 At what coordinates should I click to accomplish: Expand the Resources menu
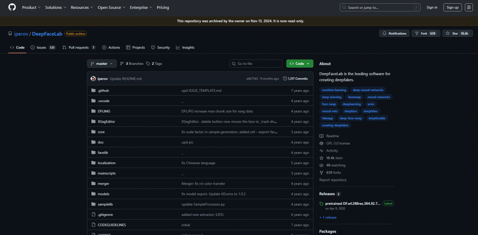coord(82,7)
